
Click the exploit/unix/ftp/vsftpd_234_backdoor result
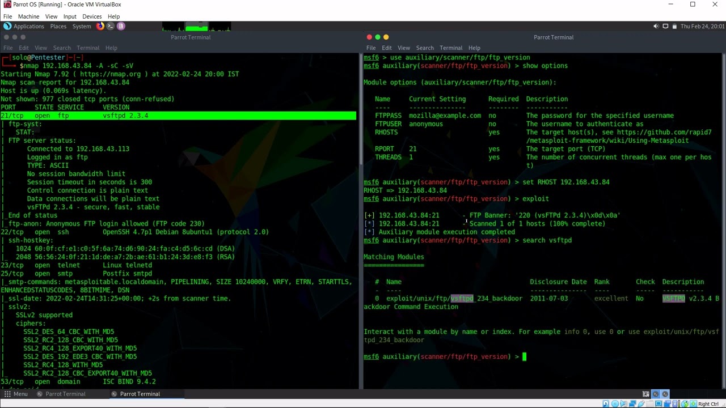point(454,298)
